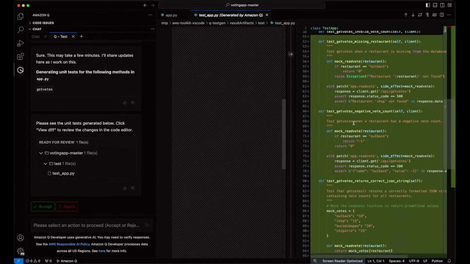
Task: Close the test_app.py editor tab
Action: tap(267, 15)
